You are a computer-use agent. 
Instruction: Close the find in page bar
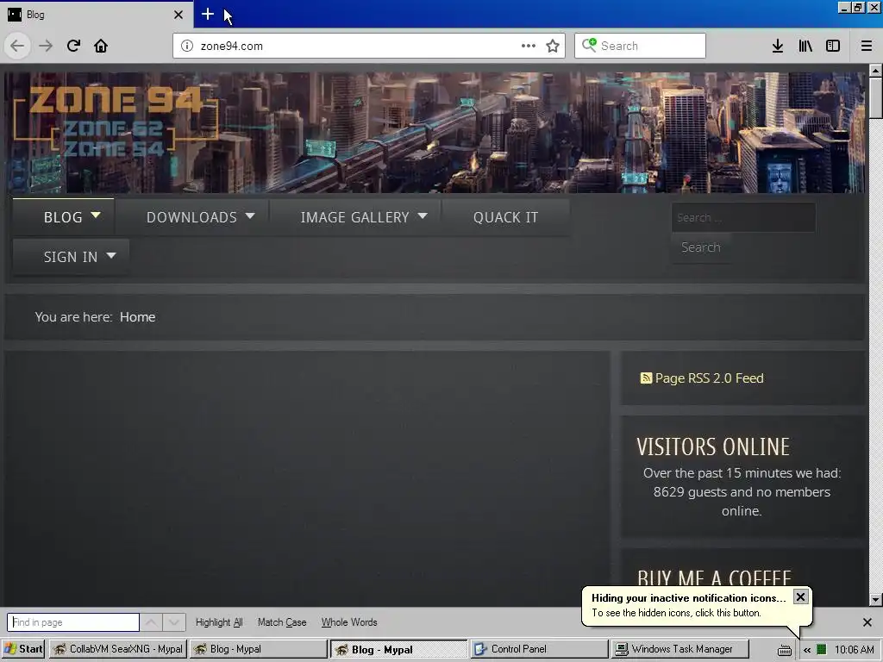pos(867,622)
